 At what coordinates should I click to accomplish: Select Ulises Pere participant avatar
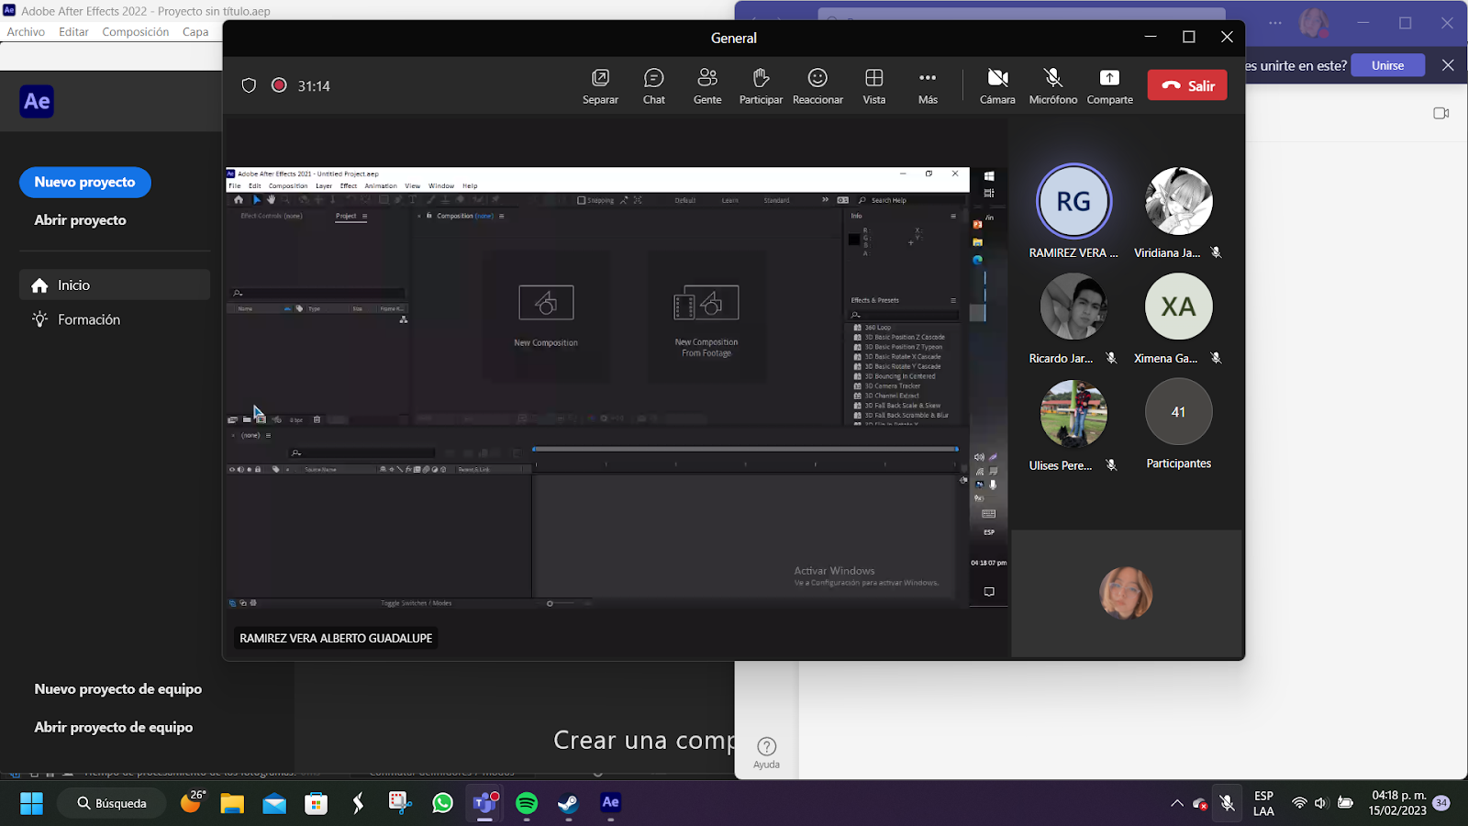(x=1073, y=413)
